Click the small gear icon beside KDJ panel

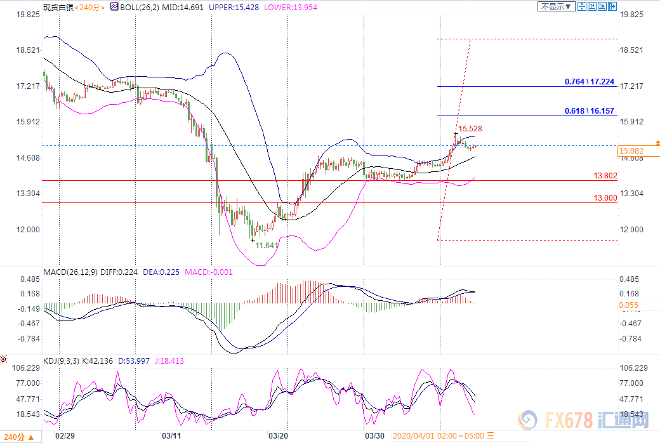click(x=4, y=360)
